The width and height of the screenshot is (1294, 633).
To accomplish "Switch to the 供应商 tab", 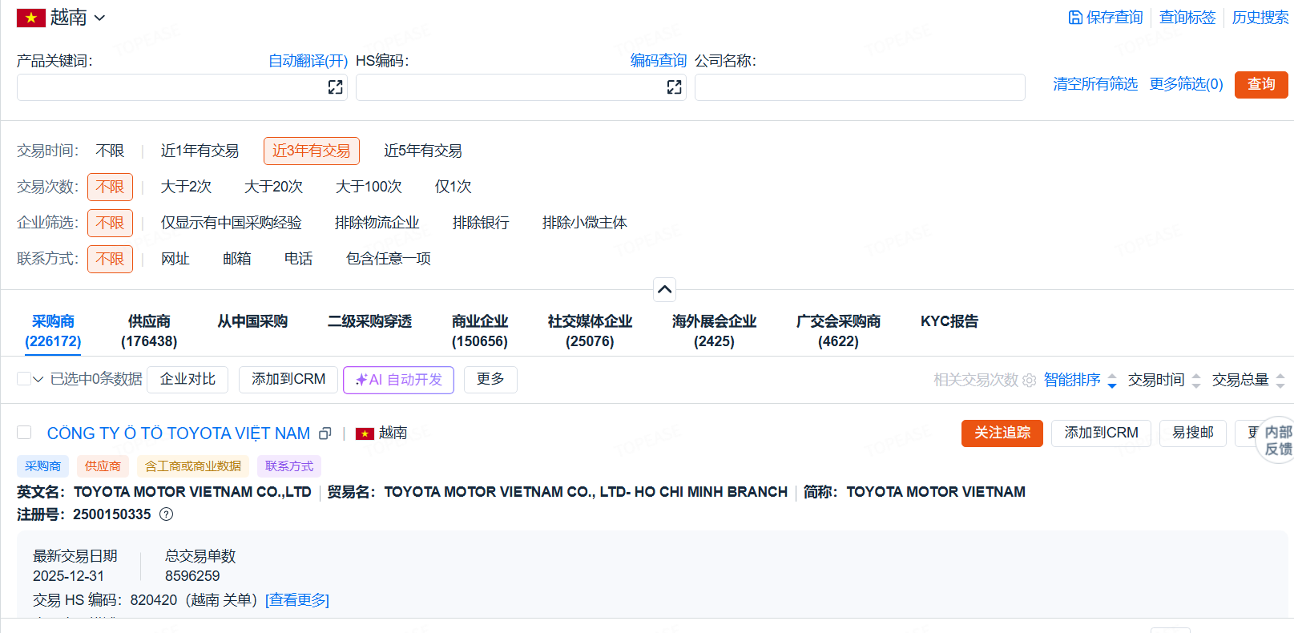I will (x=149, y=331).
